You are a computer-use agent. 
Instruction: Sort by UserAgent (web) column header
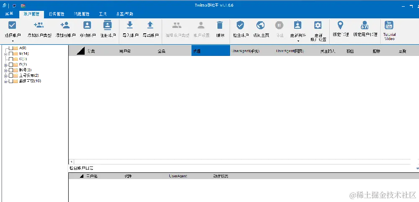point(290,51)
